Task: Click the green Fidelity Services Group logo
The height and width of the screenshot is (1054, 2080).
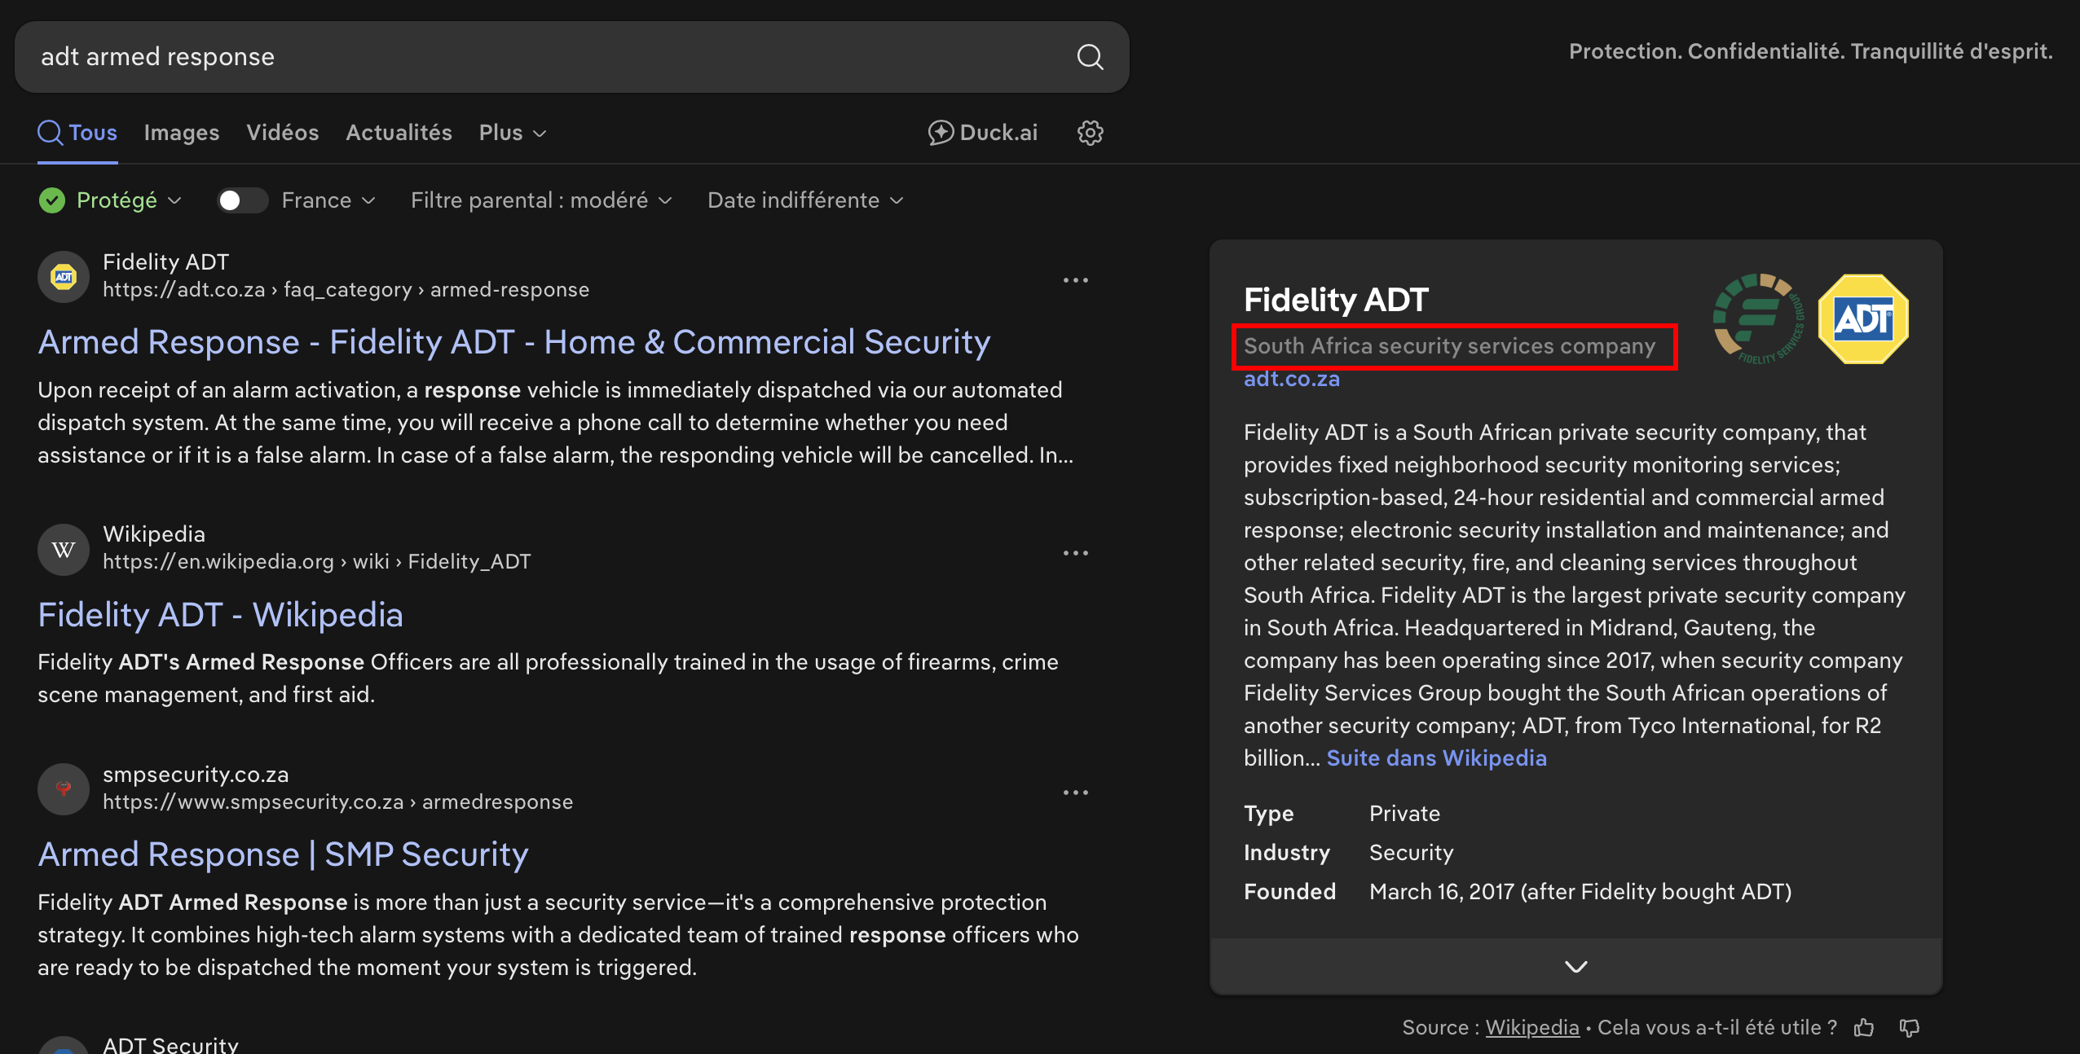Action: pos(1759,318)
